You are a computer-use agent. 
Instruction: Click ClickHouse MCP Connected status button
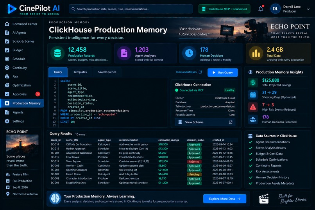(224, 9)
